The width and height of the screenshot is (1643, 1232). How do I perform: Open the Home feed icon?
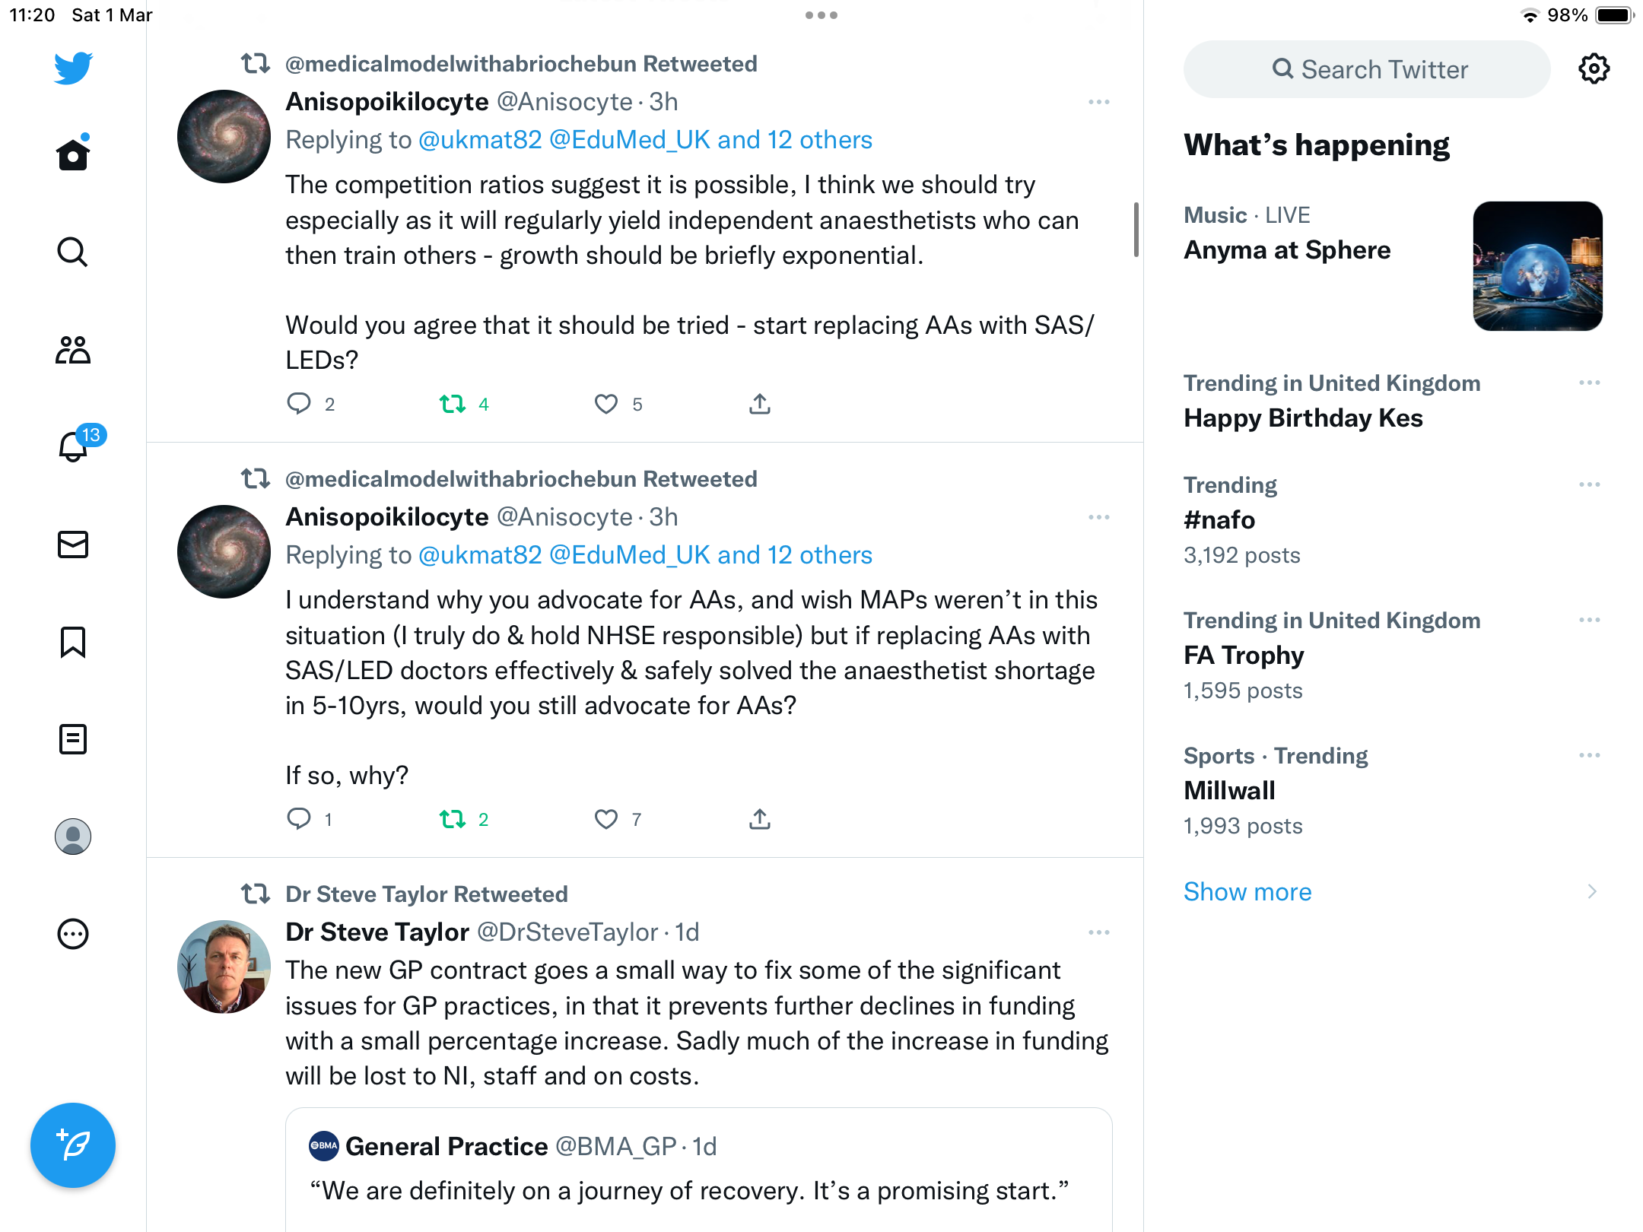pos(73,154)
